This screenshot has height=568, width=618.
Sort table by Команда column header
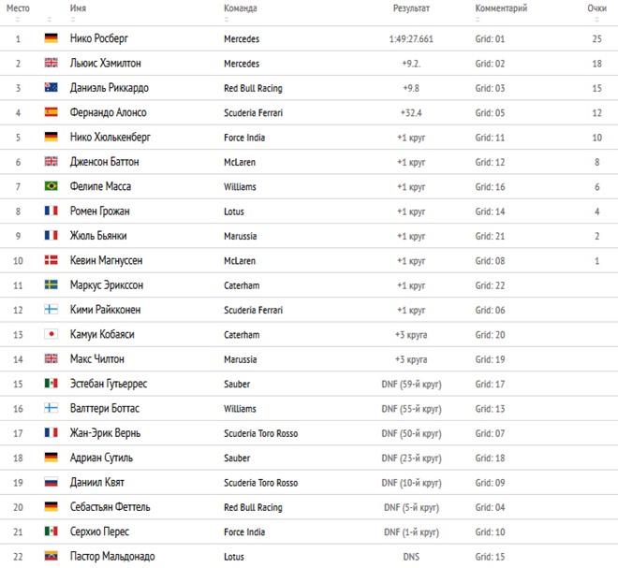tap(240, 8)
